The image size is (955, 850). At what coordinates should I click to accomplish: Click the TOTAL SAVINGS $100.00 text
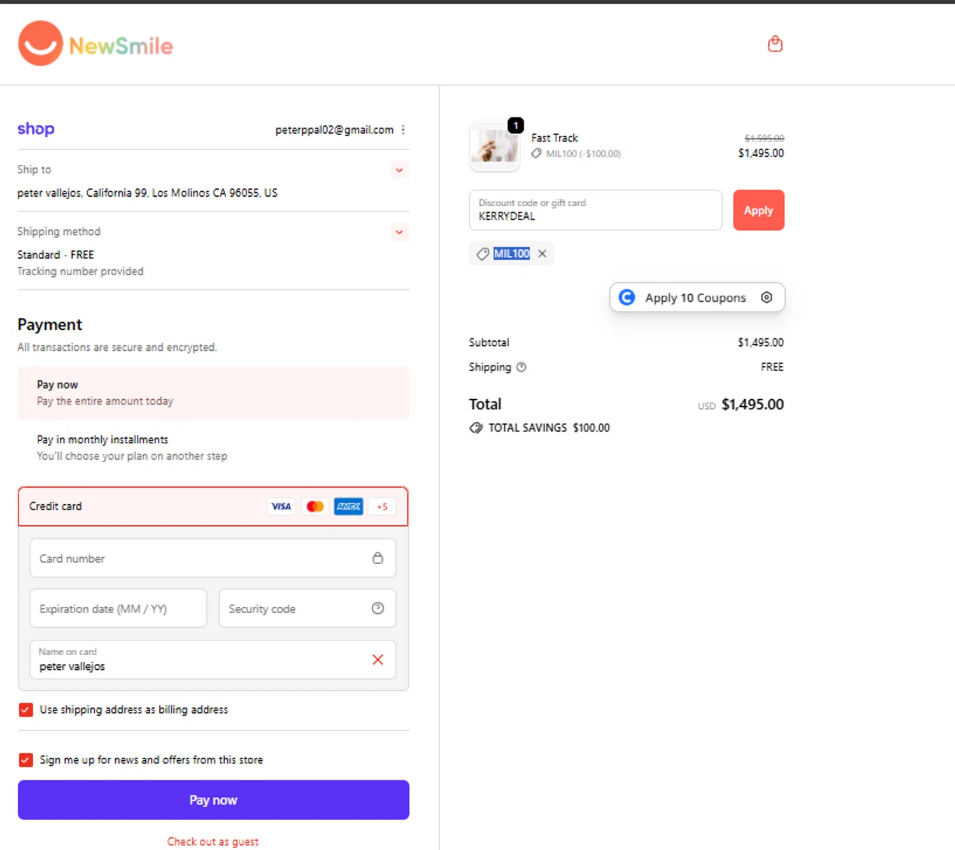click(549, 428)
